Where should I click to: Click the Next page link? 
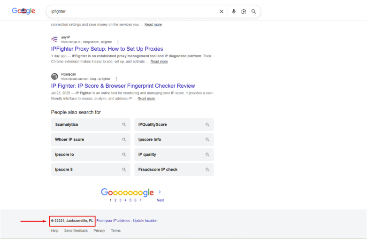pos(161,200)
